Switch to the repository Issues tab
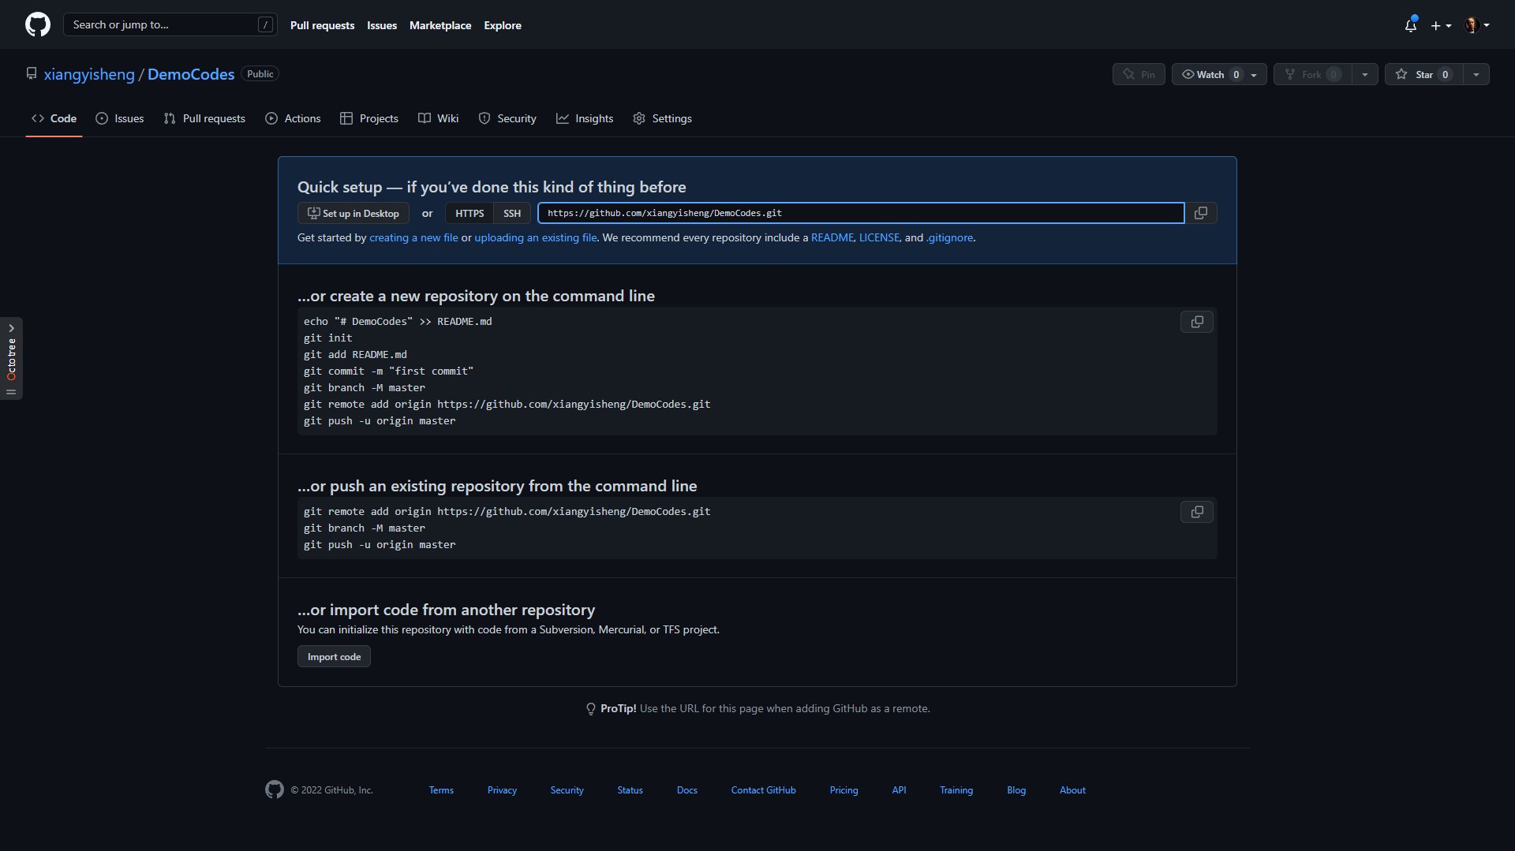 120,118
